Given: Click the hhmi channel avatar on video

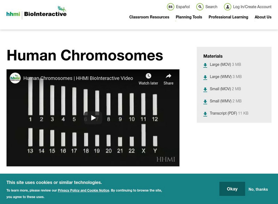Looking at the screenshot, I should (15, 78).
